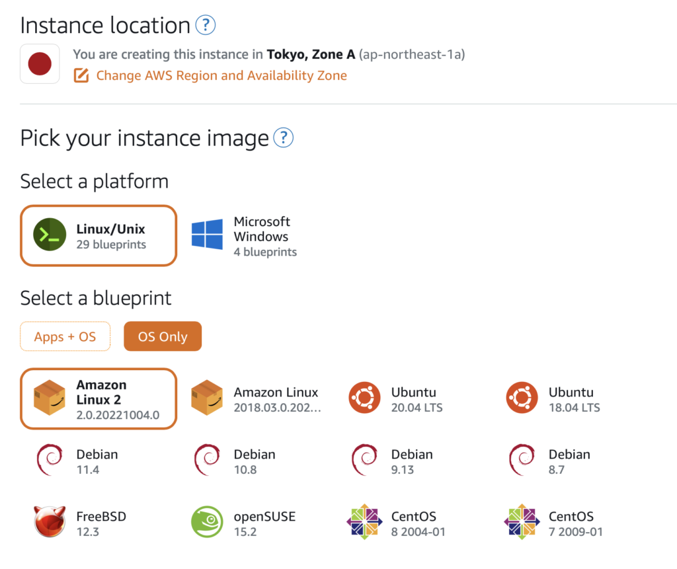Viewport: 677px width, 569px height.
Task: Switch to Apps + OS blueprints
Action: coord(65,336)
